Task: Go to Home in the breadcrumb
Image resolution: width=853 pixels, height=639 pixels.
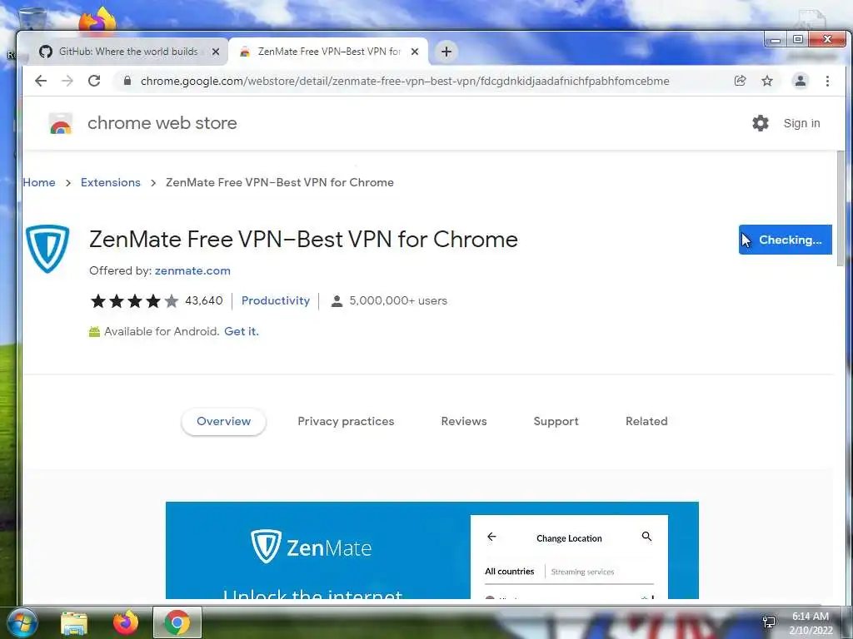Action: tap(39, 182)
